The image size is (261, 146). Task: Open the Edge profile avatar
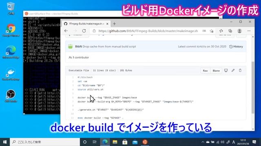pyautogui.click(x=239, y=31)
